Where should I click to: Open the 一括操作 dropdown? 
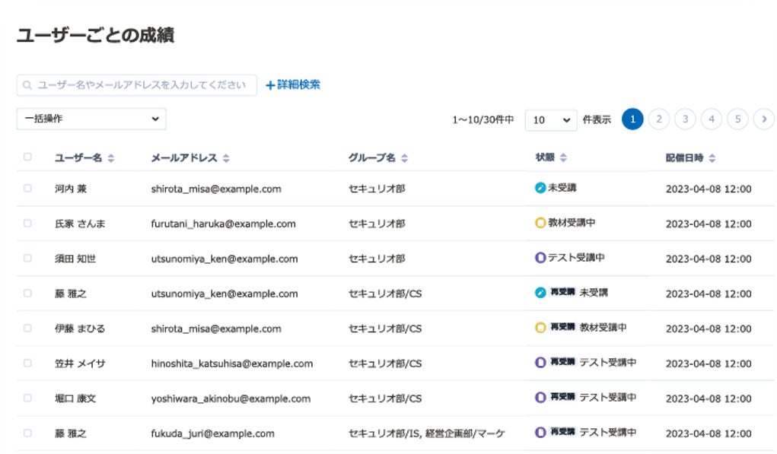(91, 119)
